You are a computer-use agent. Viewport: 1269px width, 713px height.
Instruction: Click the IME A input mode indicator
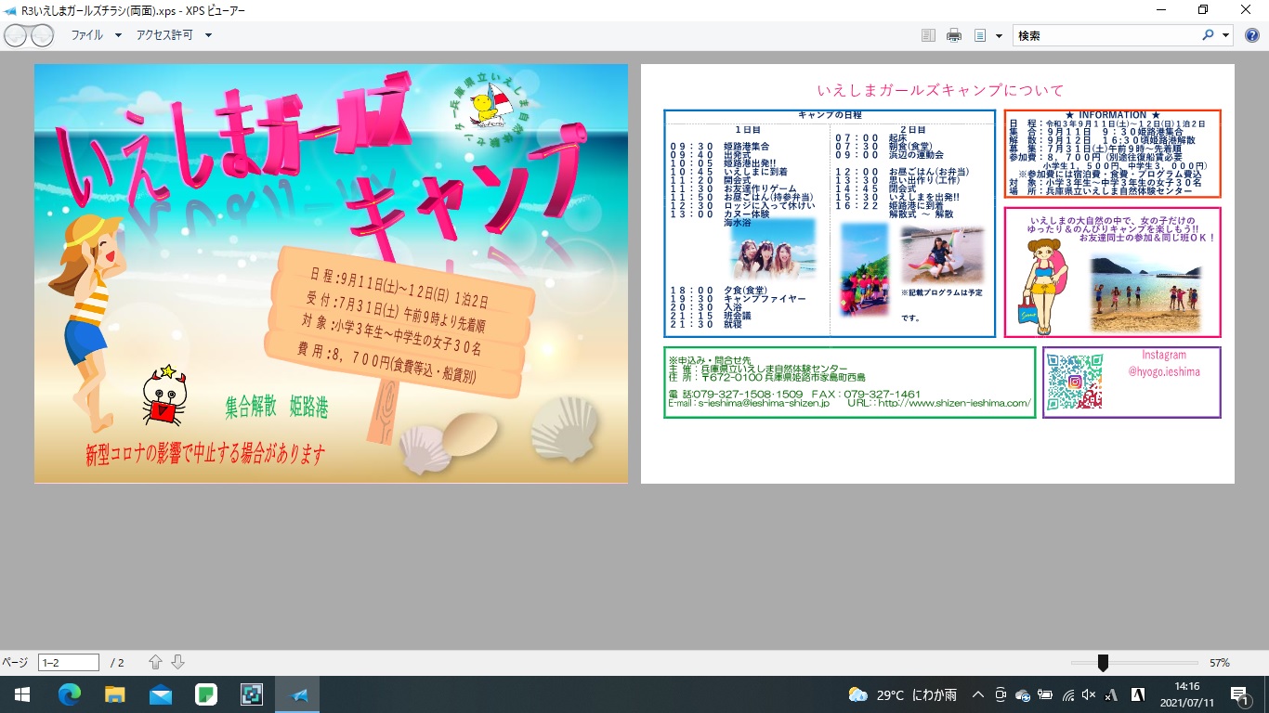(x=1137, y=694)
